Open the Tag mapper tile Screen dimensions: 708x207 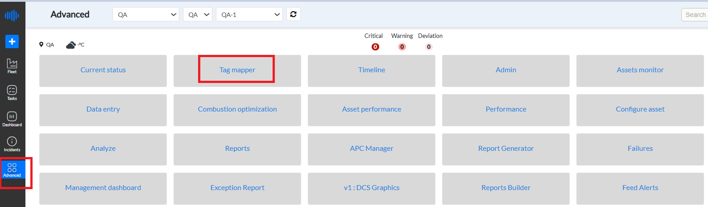[x=237, y=70]
